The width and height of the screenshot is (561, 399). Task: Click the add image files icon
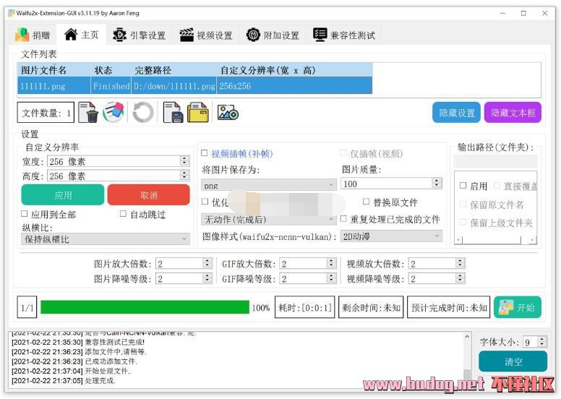pos(228,113)
